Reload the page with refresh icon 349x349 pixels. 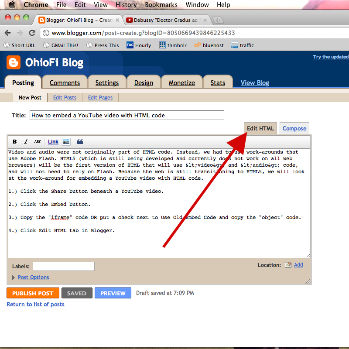point(32,33)
